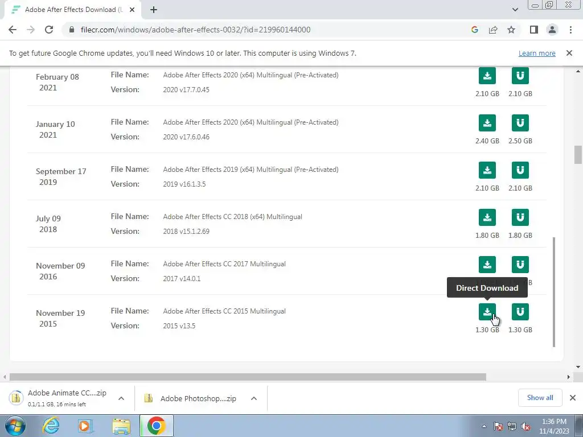The width and height of the screenshot is (583, 437).
Task: Close the downloads bar
Action: 573,398
